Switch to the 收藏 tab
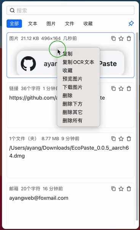This screenshot has height=230, width=140. tap(88, 24)
